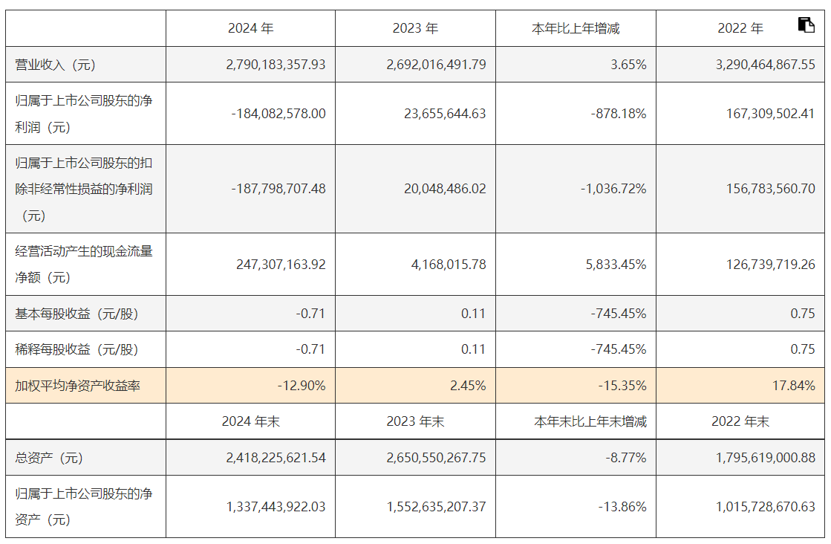Click the 2023 年 column header
This screenshot has width=831, height=544.
(415, 28)
